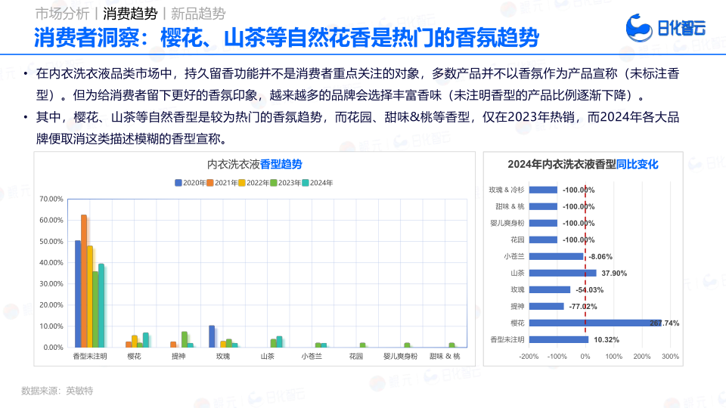Click the -77.02% value label

[583, 307]
